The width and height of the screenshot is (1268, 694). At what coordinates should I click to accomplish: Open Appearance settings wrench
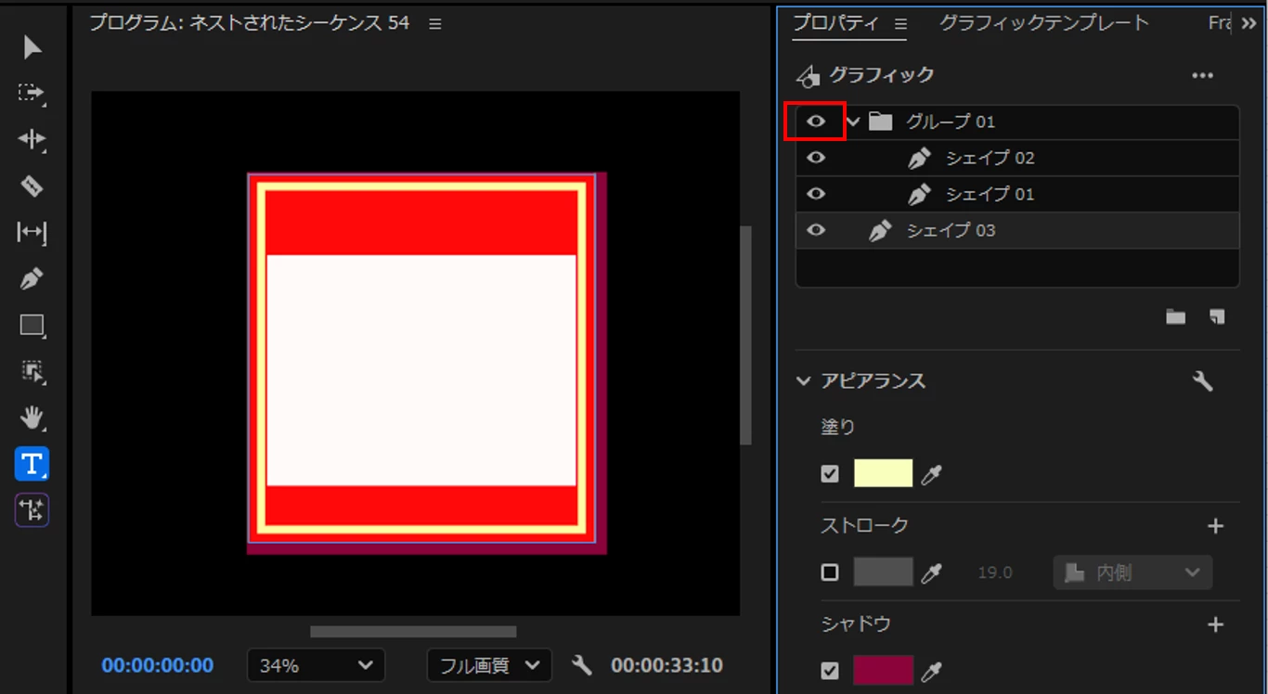[1203, 381]
